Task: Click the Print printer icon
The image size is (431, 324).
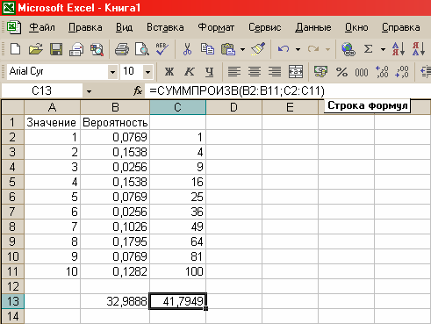Action: [x=122, y=49]
